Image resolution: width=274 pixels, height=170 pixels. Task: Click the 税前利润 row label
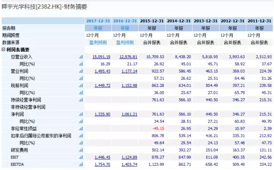20,86
